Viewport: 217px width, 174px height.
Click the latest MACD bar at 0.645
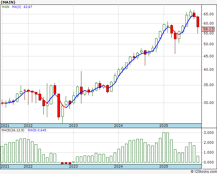point(198,159)
